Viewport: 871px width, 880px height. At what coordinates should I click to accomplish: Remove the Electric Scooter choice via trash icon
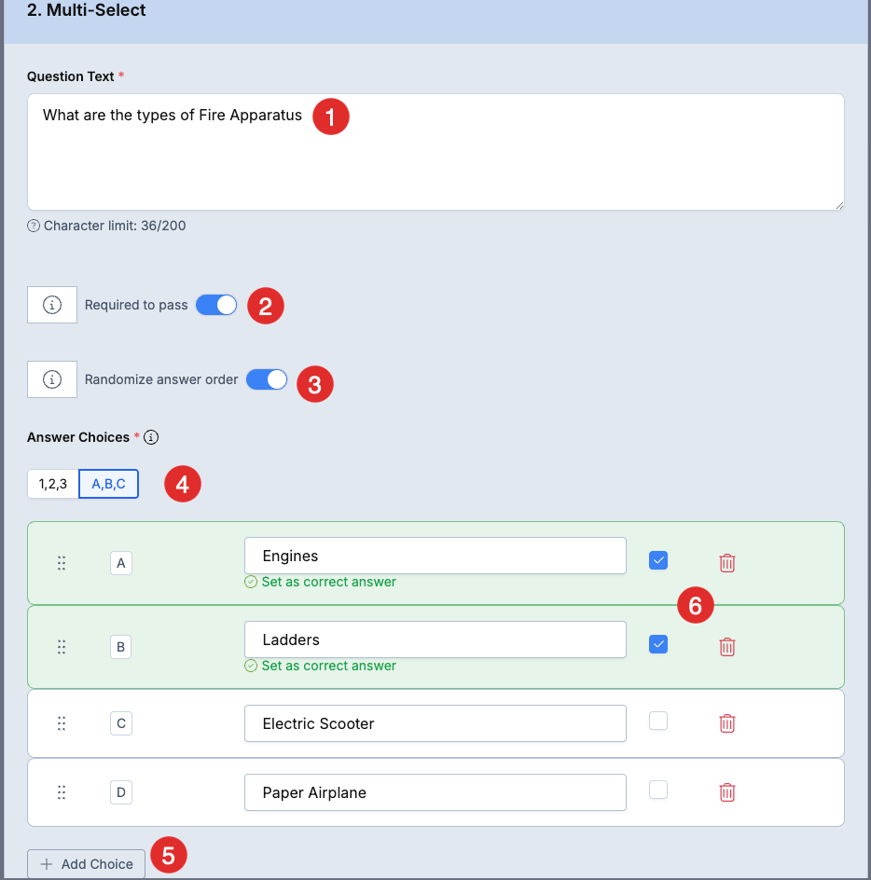(x=726, y=723)
